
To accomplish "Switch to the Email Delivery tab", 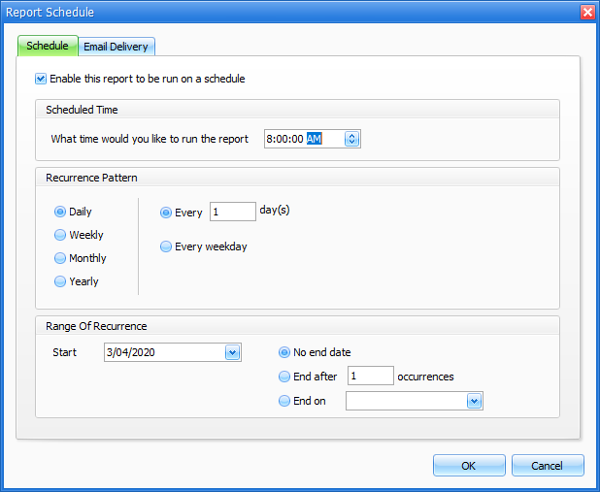I will pyautogui.click(x=117, y=47).
